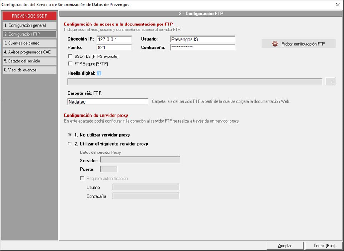Switch to Cuentas de correo section

29,43
